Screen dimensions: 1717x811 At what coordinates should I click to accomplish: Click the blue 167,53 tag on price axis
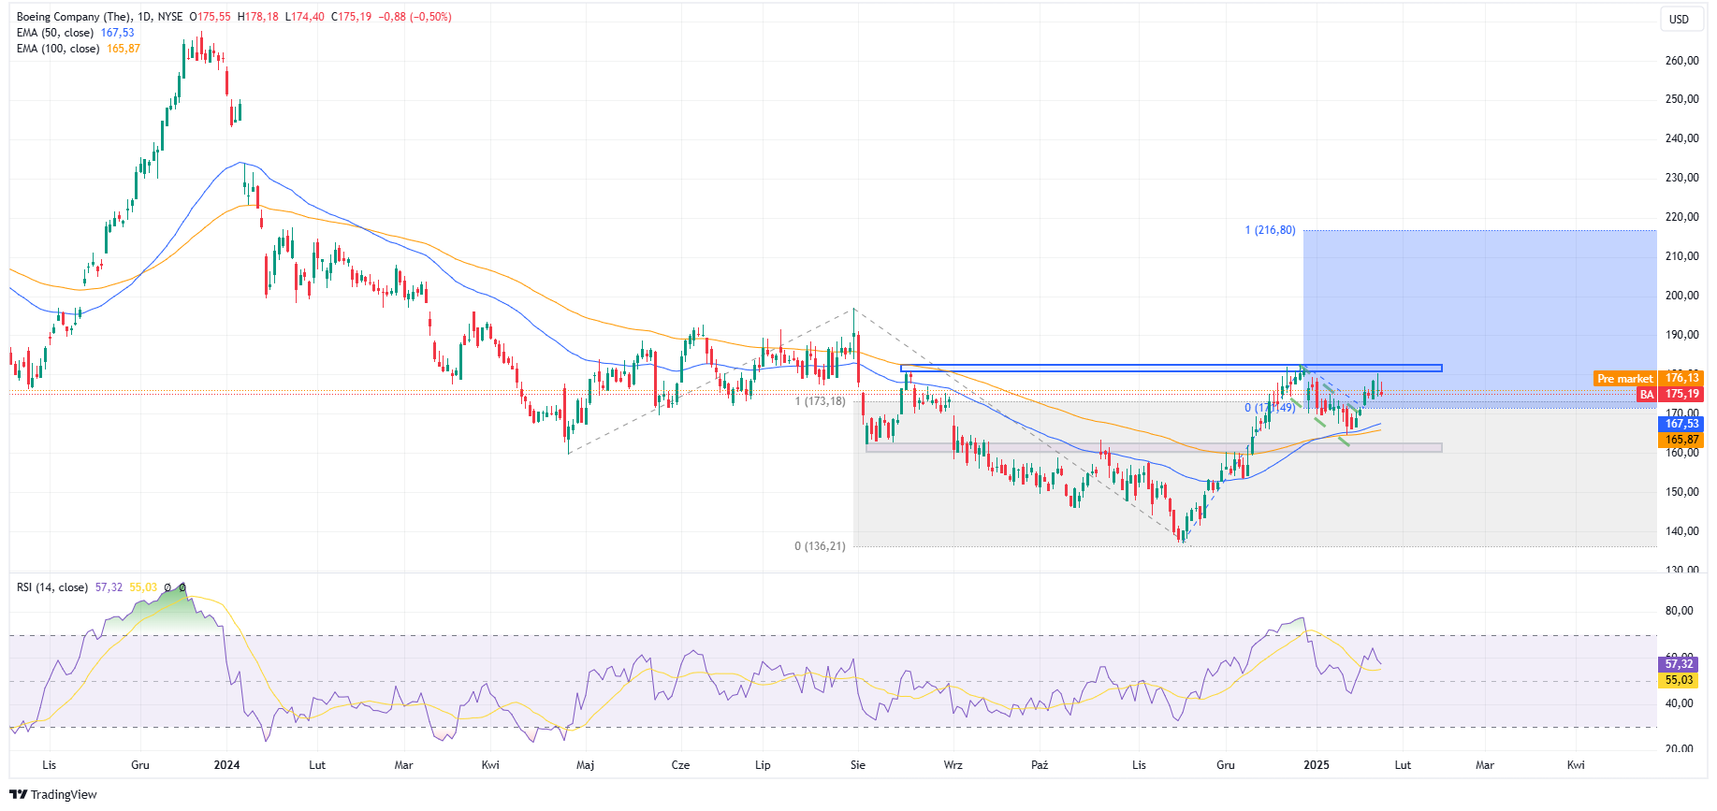click(1681, 425)
